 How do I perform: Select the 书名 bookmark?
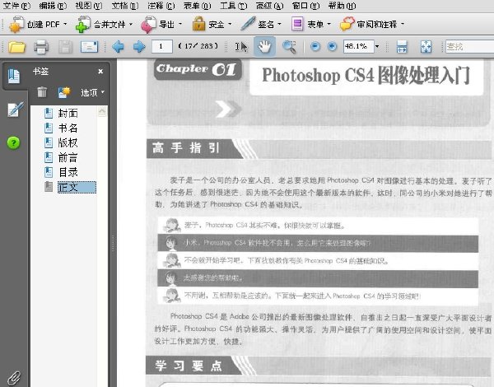pyautogui.click(x=68, y=128)
